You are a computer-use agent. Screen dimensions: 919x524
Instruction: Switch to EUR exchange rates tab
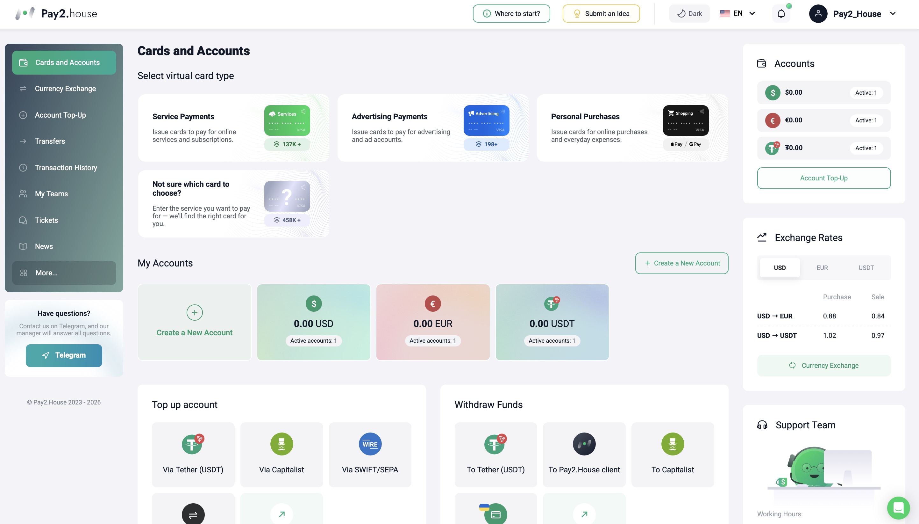[822, 268]
